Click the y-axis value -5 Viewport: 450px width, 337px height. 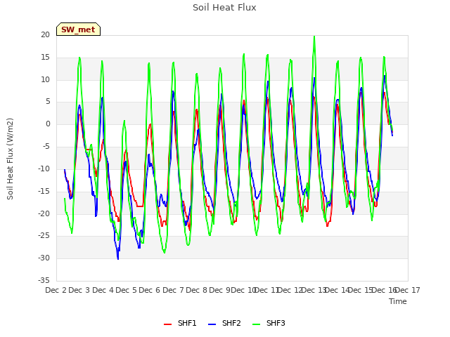point(46,146)
